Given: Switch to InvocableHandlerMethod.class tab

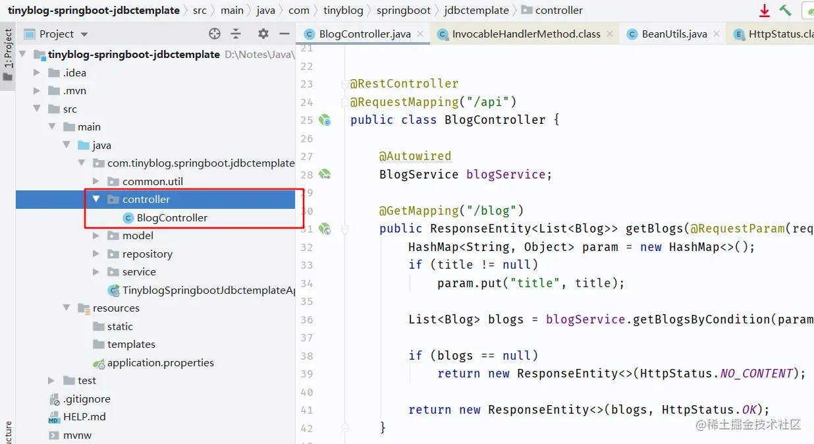Looking at the screenshot, I should (x=526, y=34).
